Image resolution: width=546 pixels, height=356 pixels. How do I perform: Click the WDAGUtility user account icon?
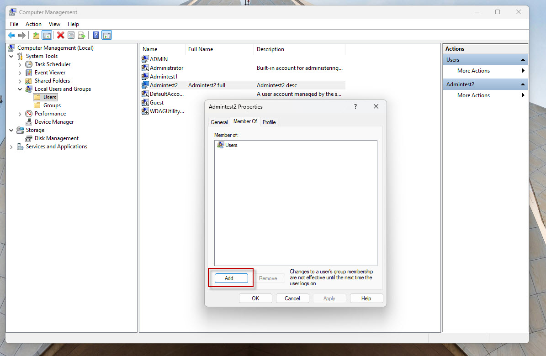[x=145, y=111]
